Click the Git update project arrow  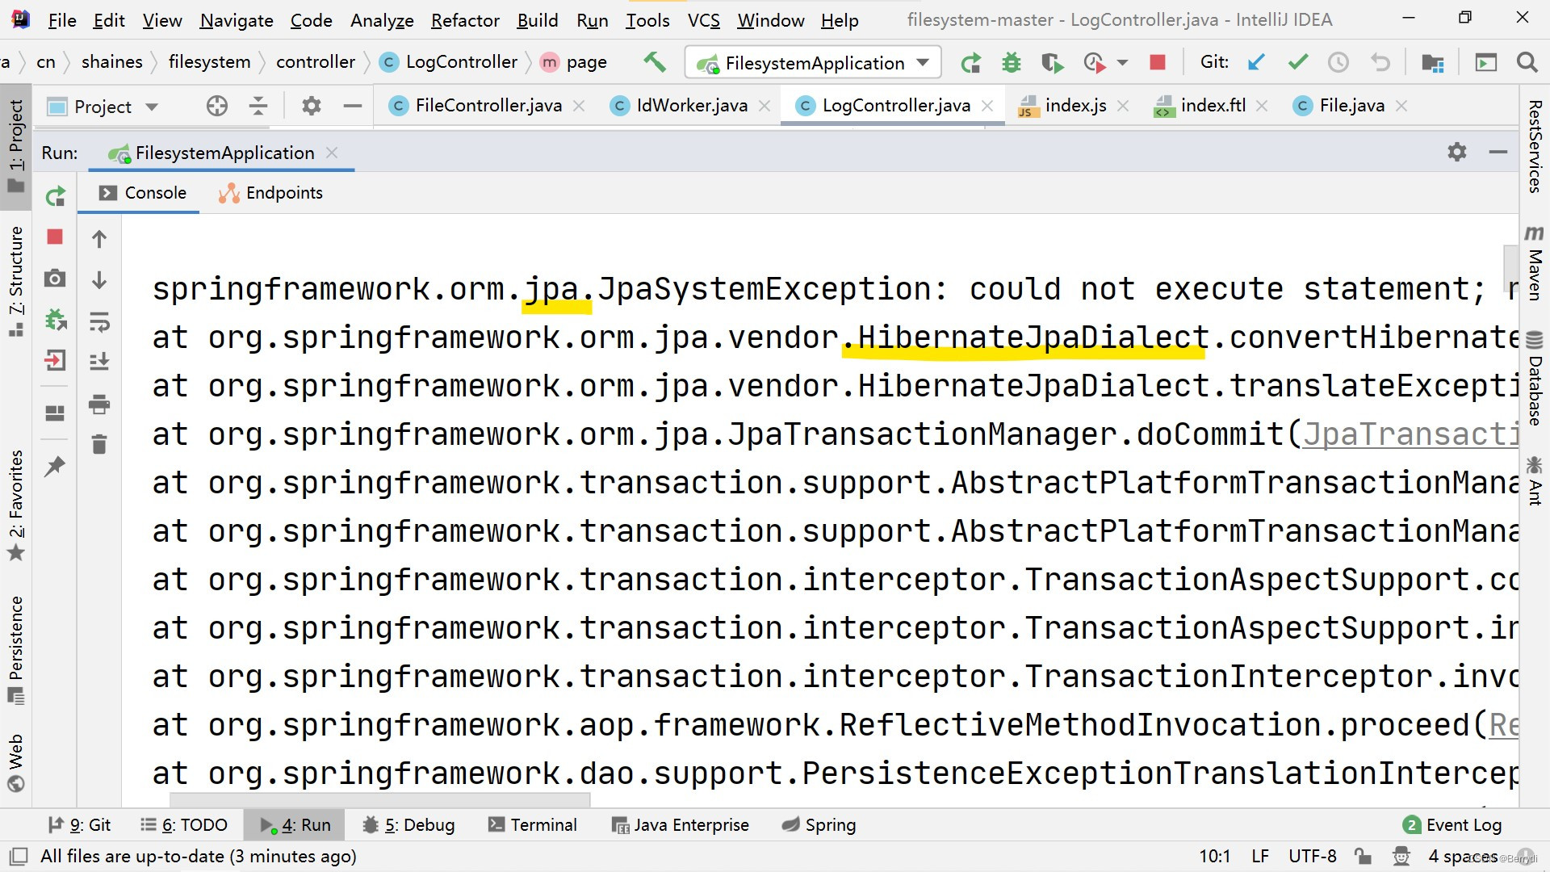1255,62
